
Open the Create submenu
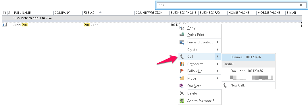pos(199,50)
